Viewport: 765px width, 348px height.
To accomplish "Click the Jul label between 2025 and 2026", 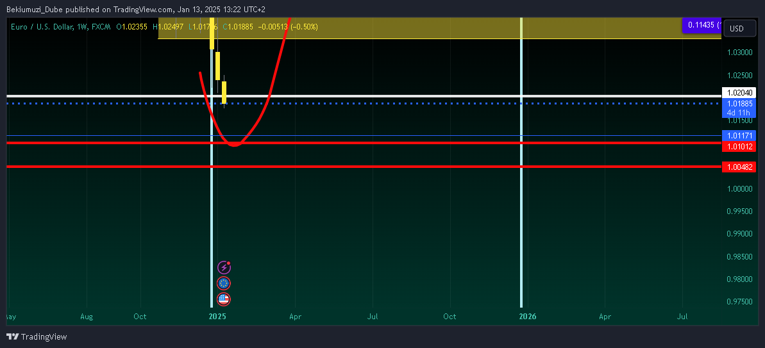I will (373, 317).
